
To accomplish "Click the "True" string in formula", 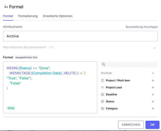I will [x=12, y=78].
